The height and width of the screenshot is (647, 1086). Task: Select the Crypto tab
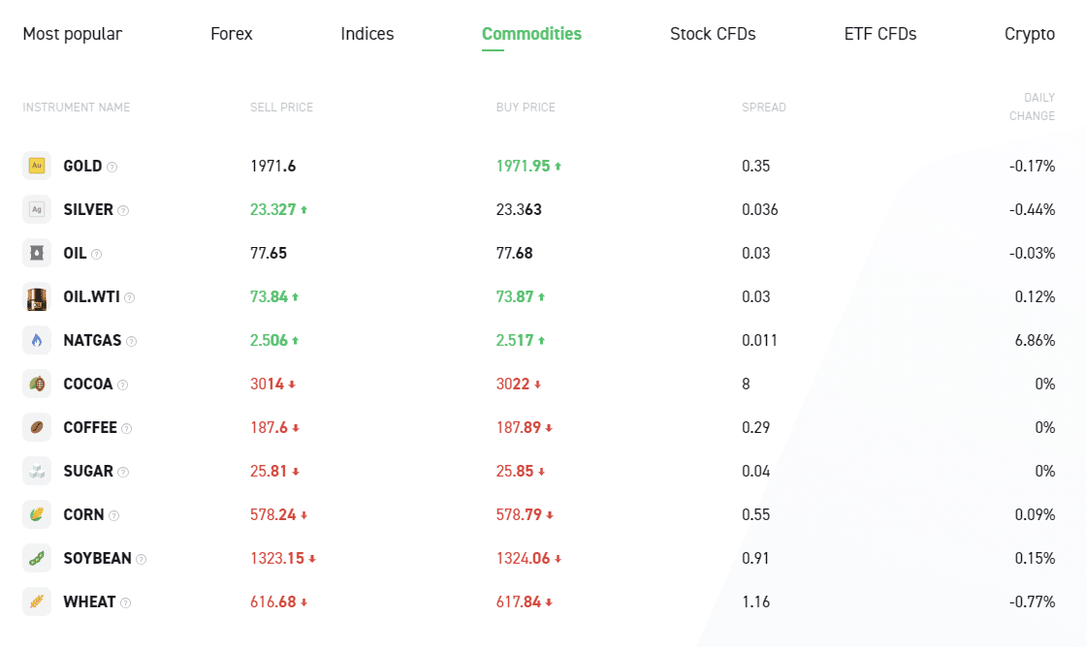(1029, 34)
